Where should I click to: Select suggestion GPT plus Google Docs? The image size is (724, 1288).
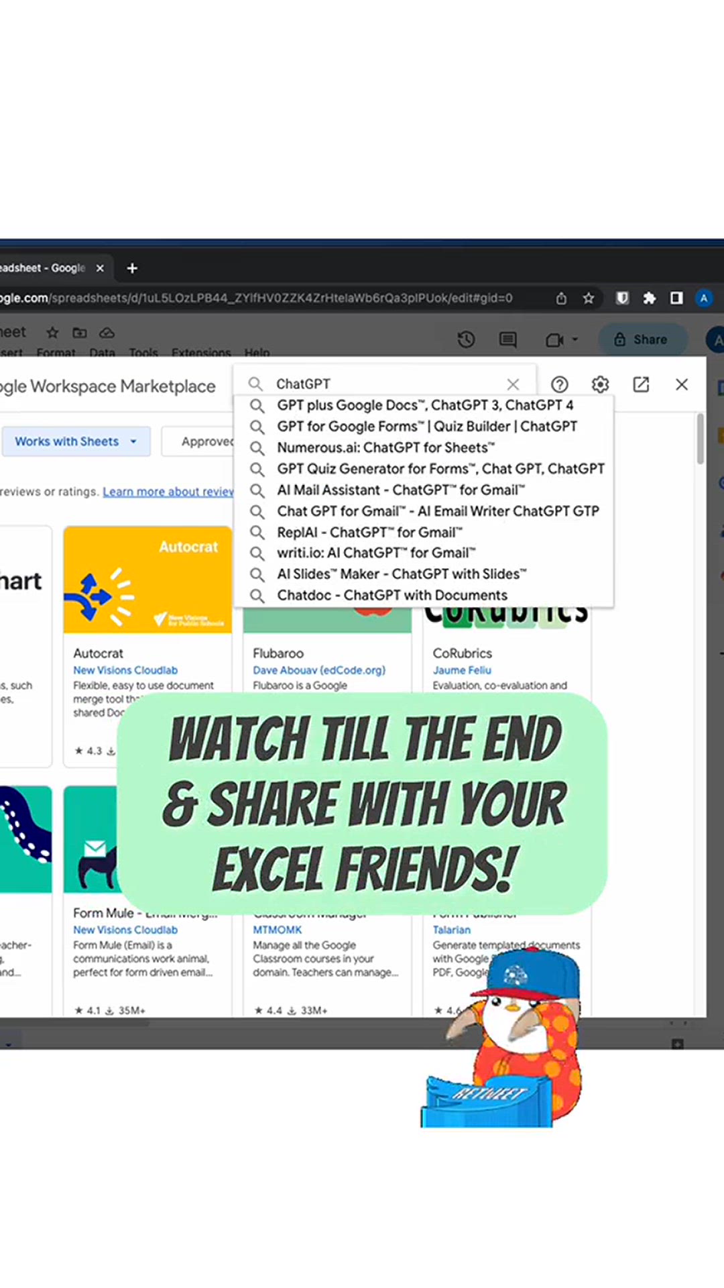pyautogui.click(x=424, y=405)
